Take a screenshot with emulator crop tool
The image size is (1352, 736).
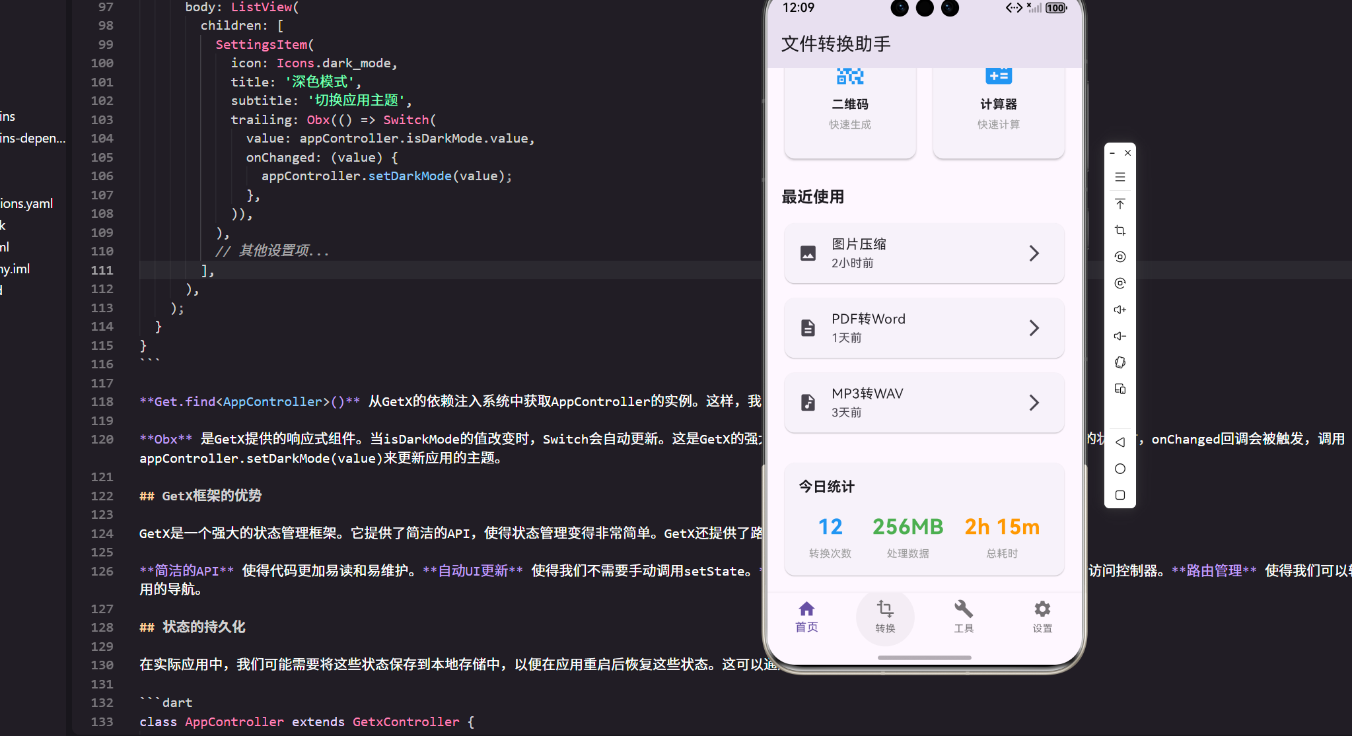tap(1120, 230)
